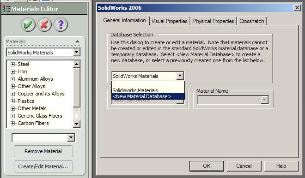Viewport: 305px width, 178px height.
Task: Switch to the Visual Properties tab
Action: point(170,21)
